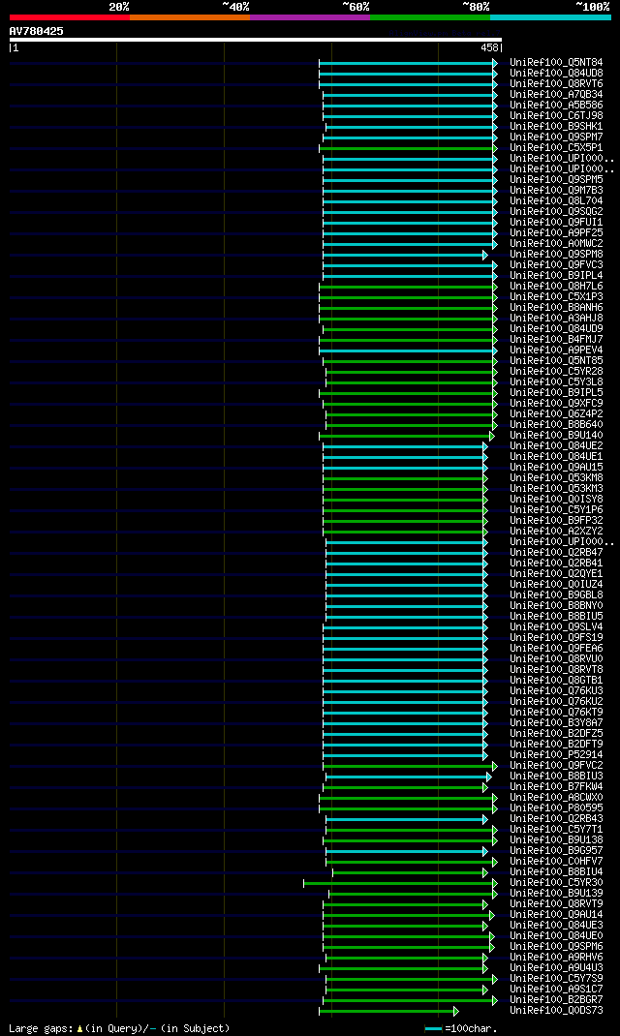Pick the UniRef100_A2XZY2 subject name

tap(556, 532)
